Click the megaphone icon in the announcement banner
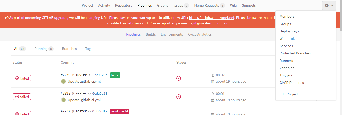 click(x=7, y=18)
